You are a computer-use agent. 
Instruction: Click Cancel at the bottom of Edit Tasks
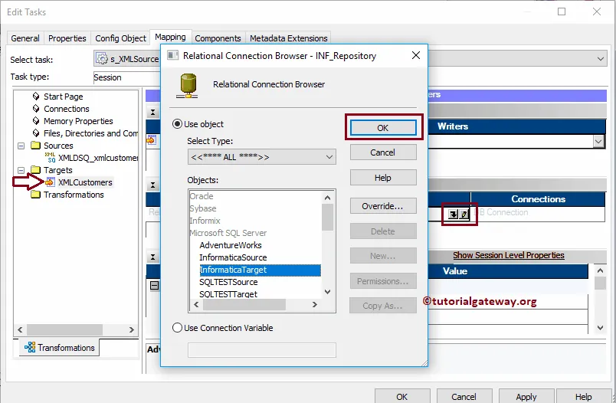[464, 396]
